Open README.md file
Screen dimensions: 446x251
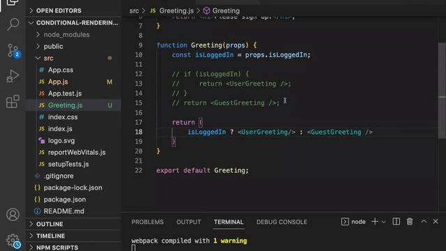[73, 211]
